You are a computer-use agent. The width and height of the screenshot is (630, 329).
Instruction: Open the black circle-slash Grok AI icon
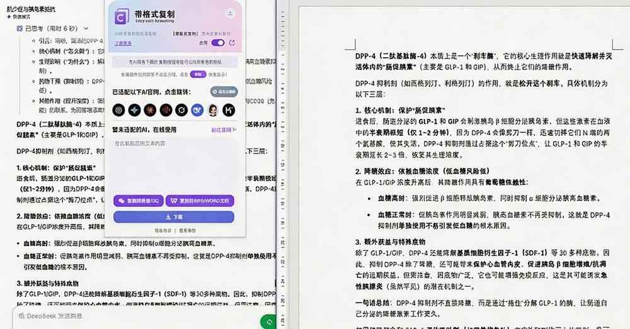point(181,110)
